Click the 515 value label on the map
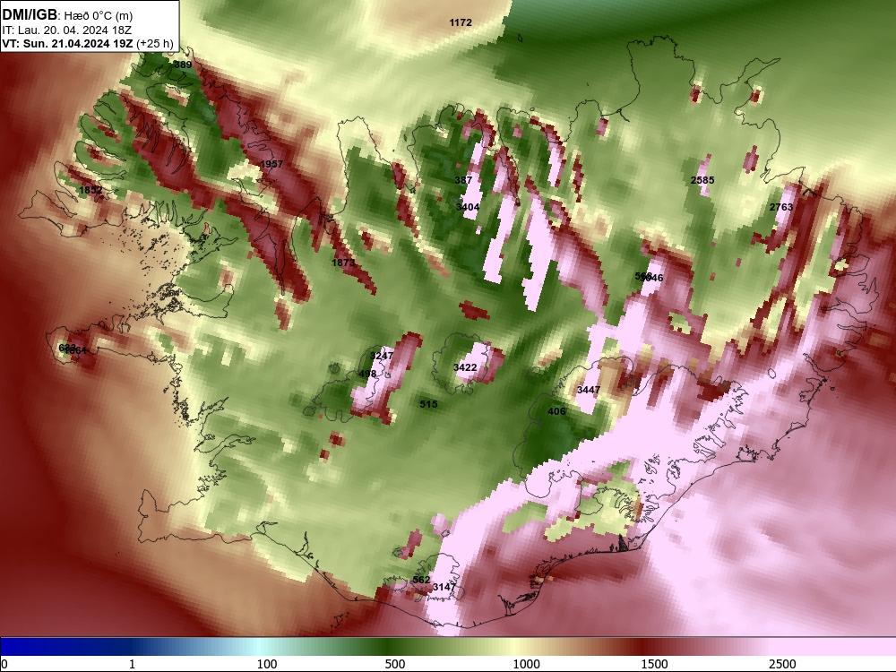896x672 pixels. point(428,404)
